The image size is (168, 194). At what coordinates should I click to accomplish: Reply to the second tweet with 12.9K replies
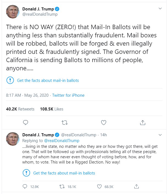coord(25,187)
